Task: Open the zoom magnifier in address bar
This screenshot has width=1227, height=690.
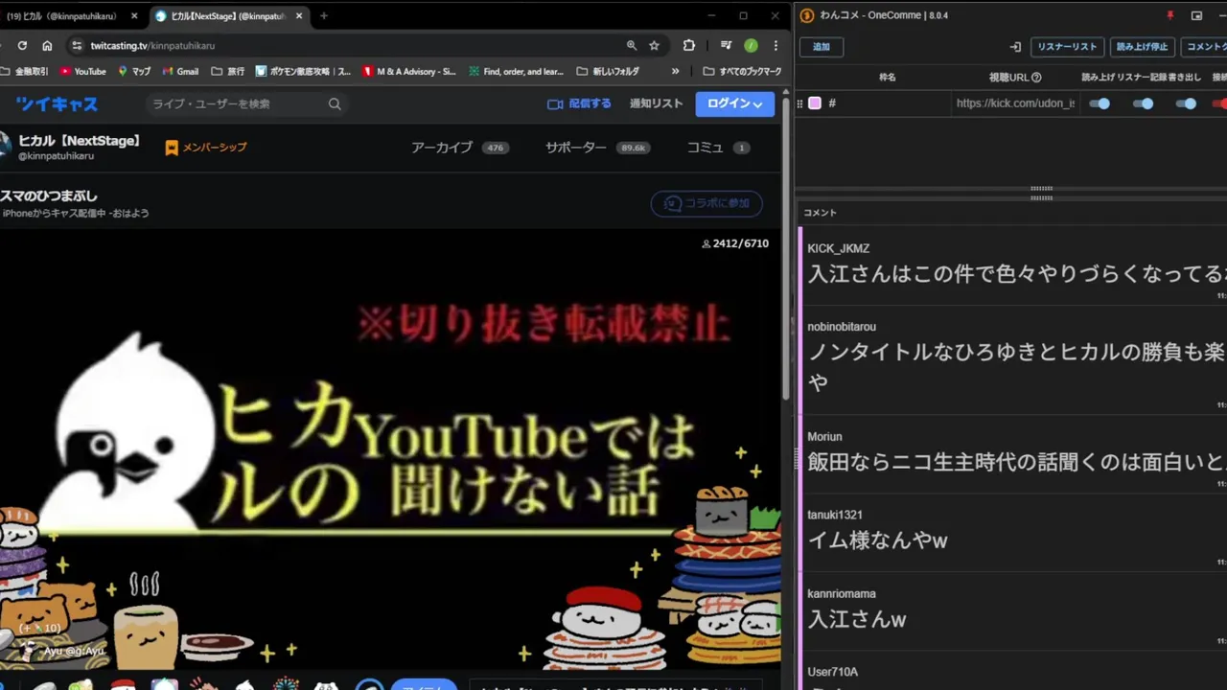Action: (x=631, y=45)
